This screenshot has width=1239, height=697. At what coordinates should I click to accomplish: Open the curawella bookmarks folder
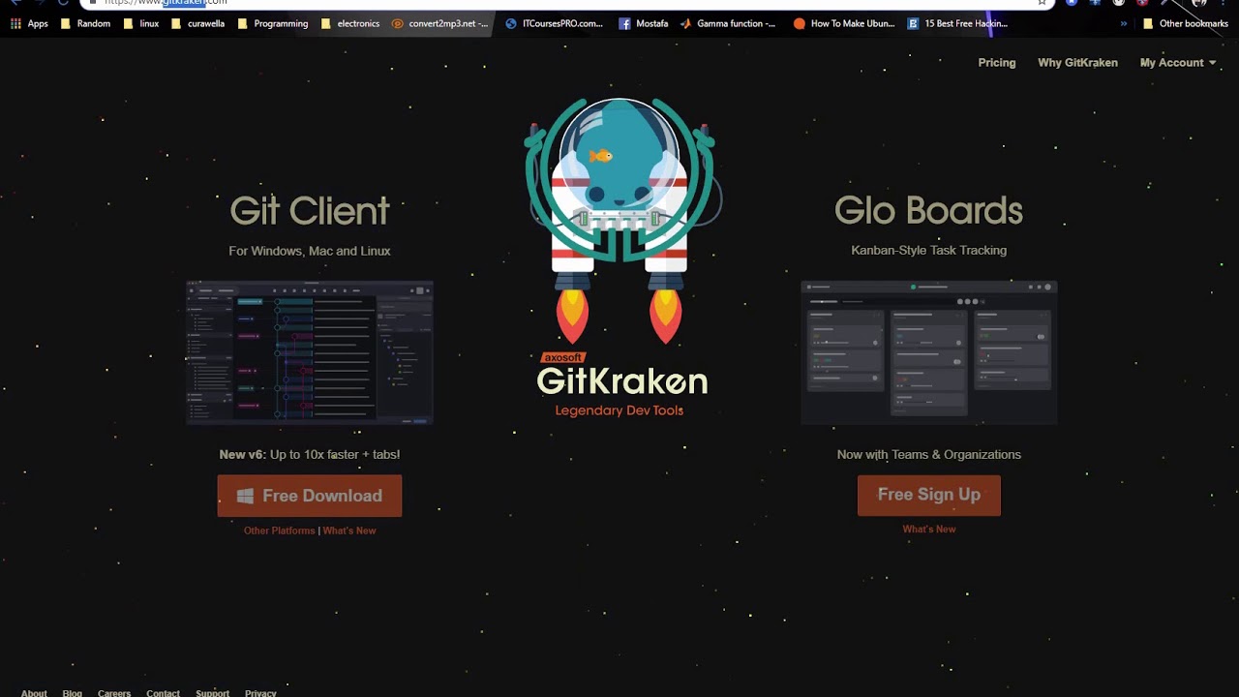(x=197, y=23)
